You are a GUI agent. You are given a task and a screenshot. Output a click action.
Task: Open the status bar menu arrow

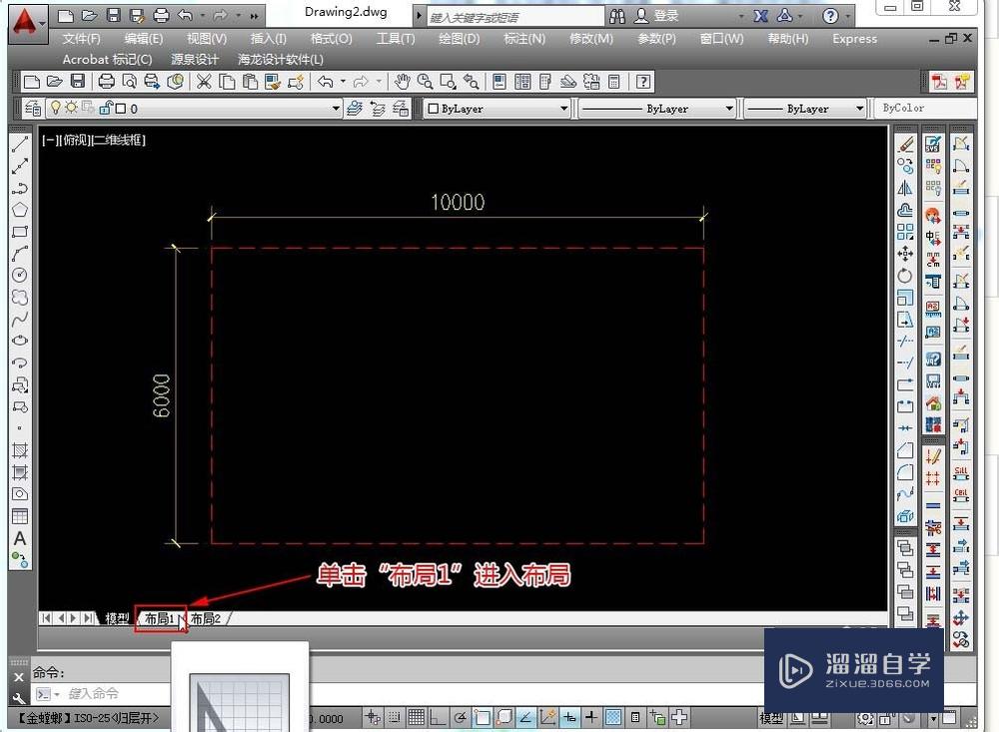933,719
